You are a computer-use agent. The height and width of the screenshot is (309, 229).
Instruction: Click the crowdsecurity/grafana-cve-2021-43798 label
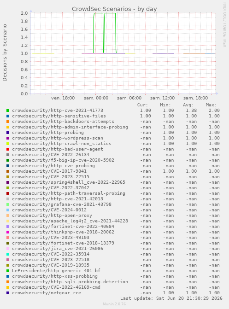[62, 204]
